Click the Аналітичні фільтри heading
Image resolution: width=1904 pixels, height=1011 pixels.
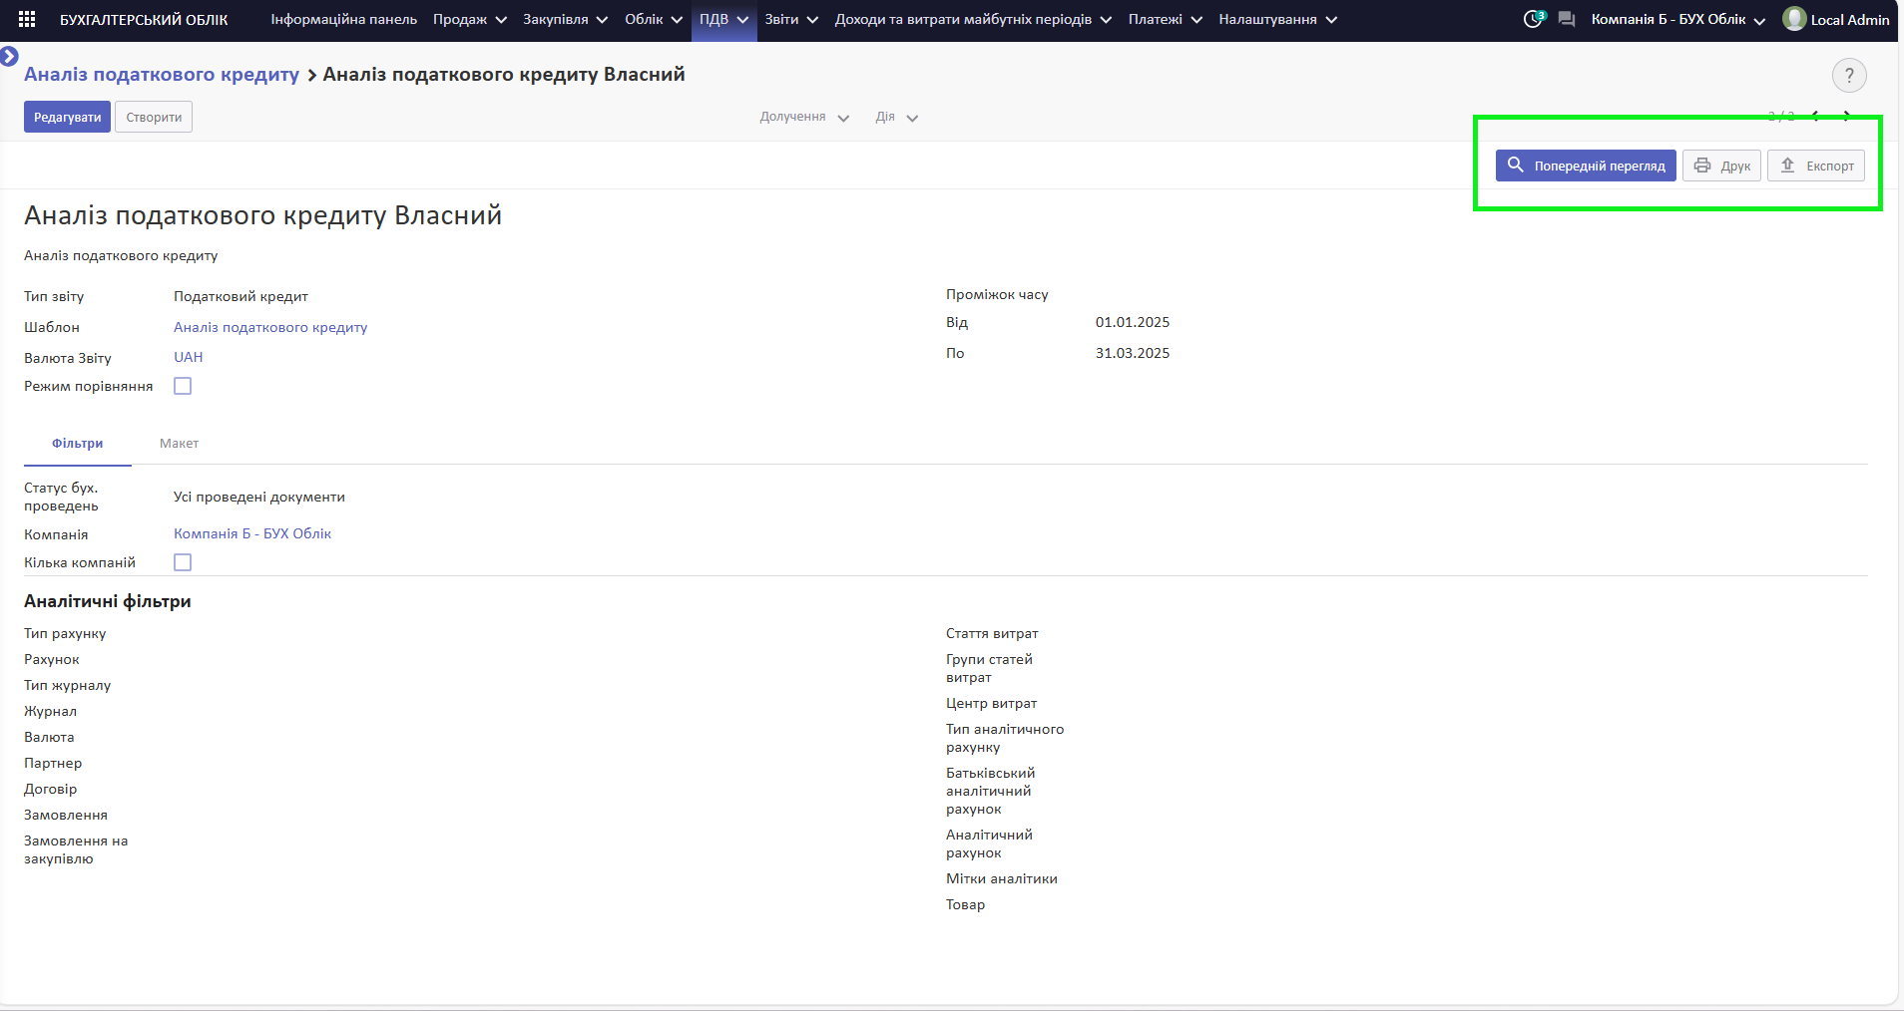tap(108, 601)
